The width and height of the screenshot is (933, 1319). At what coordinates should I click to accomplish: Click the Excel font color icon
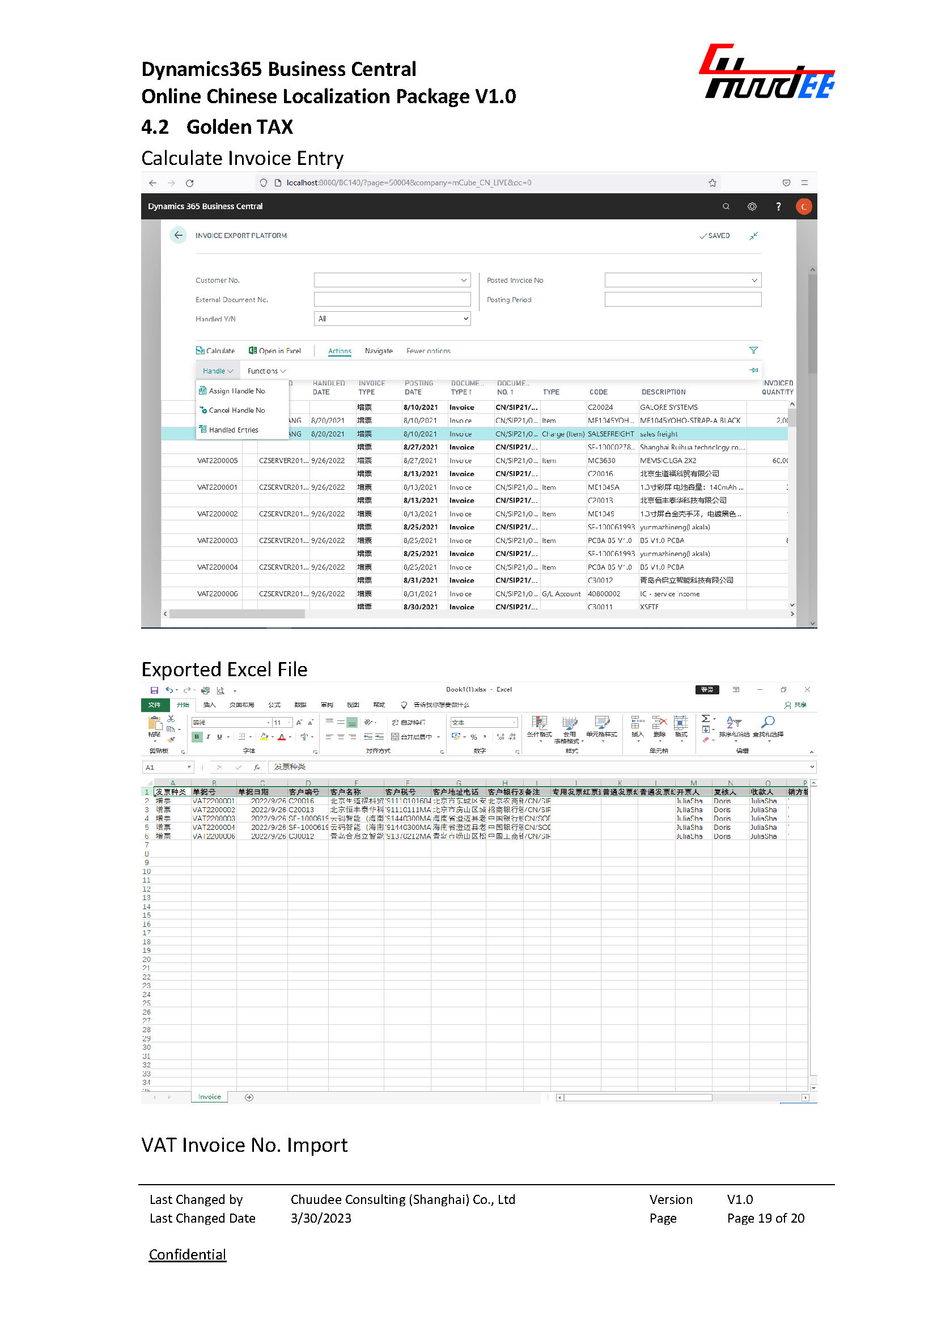pos(282,737)
